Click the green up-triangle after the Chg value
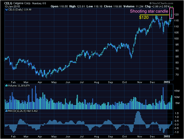The width and height of the screenshot is (184, 139). [x=172, y=7]
